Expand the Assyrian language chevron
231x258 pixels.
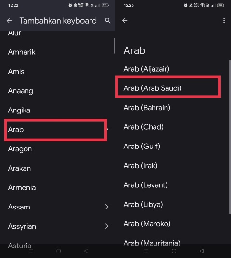(107, 226)
